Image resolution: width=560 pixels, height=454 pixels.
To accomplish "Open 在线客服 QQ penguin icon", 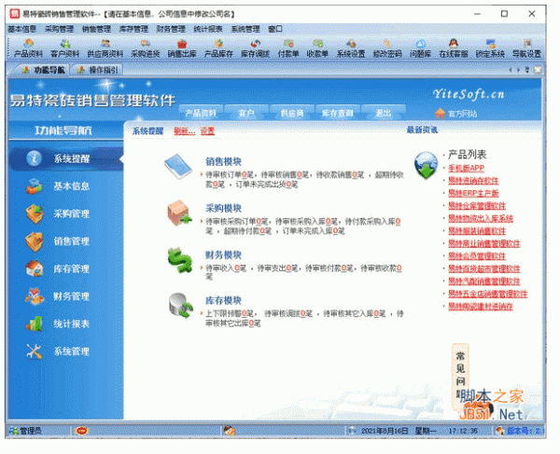I will tap(454, 44).
